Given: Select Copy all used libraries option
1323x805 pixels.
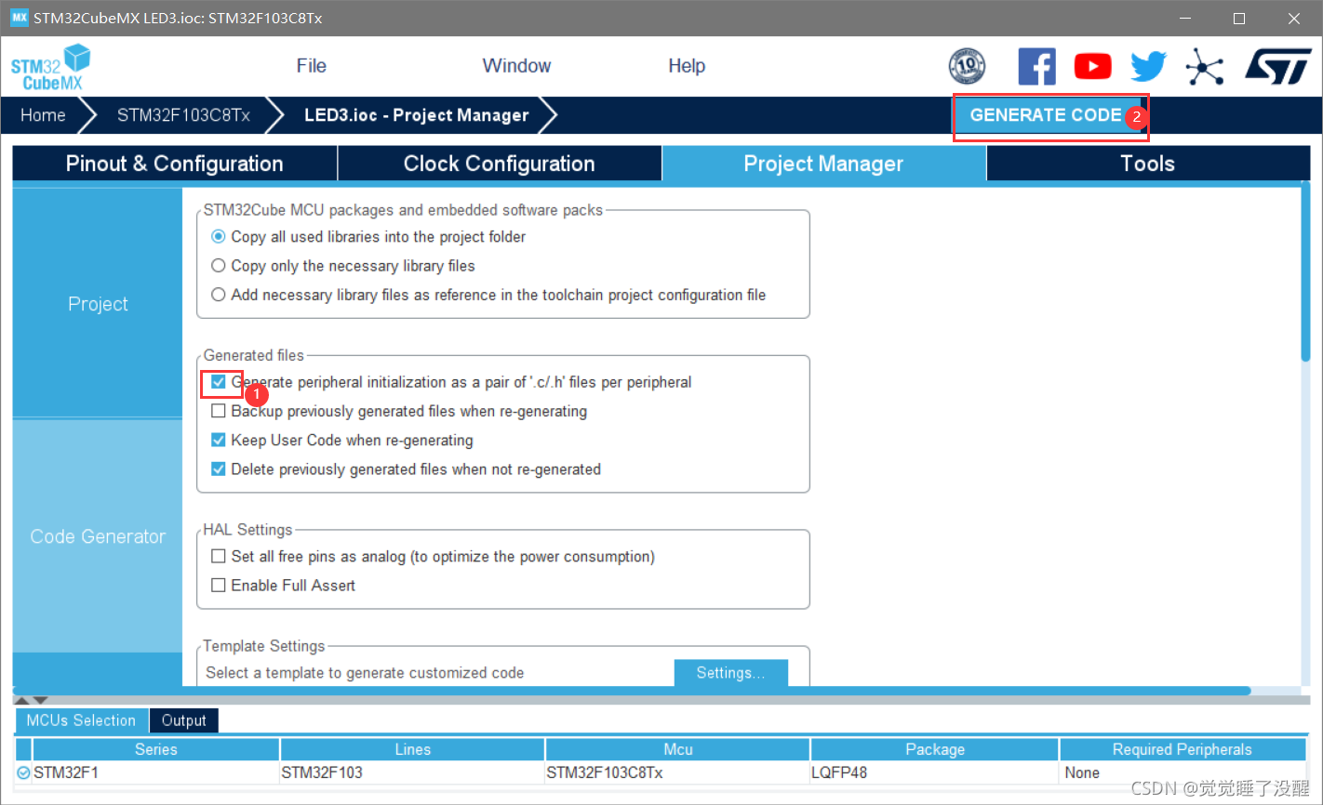Looking at the screenshot, I should pyautogui.click(x=218, y=237).
